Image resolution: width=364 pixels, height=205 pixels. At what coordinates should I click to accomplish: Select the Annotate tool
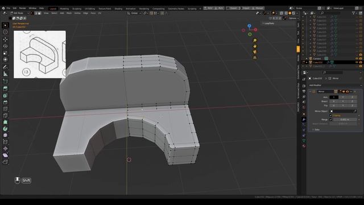5,67
